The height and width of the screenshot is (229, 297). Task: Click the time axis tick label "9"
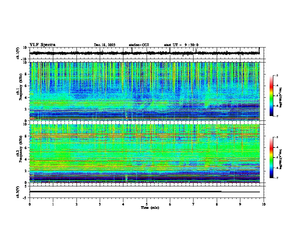coord(240,204)
